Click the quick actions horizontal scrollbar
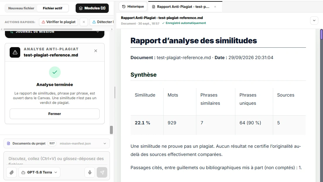 click(x=48, y=29)
